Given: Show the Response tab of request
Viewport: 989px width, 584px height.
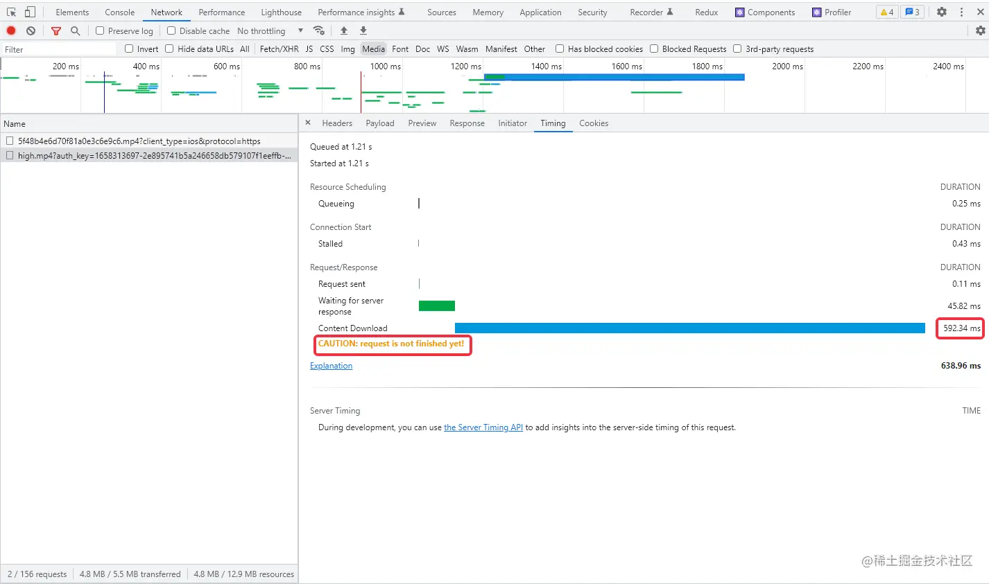Looking at the screenshot, I should coord(467,123).
